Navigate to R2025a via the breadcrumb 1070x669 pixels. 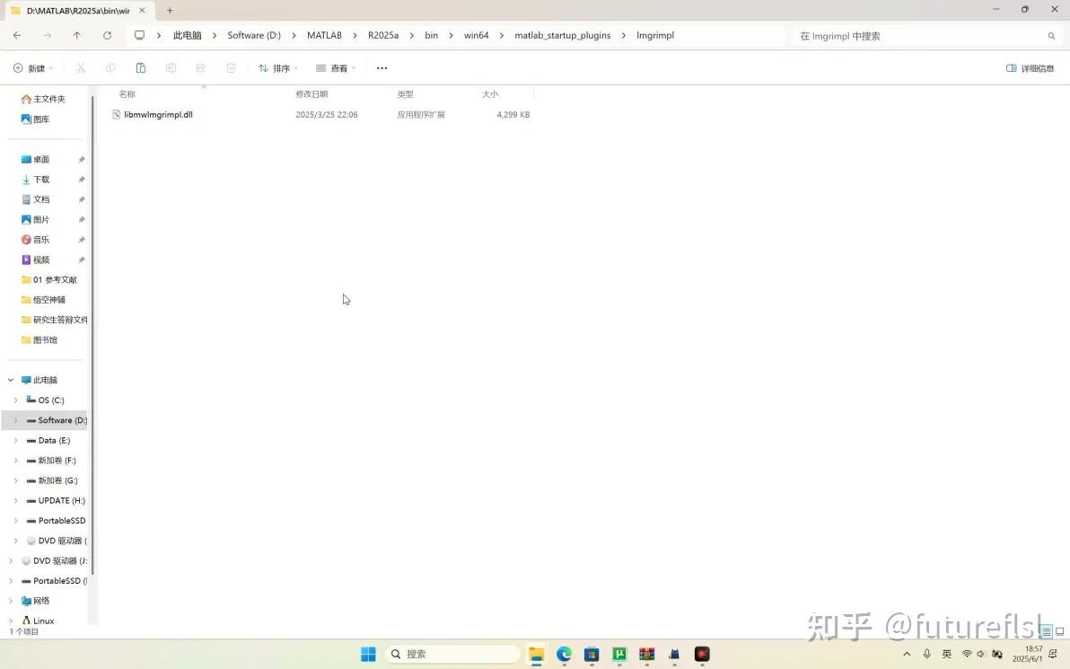(x=382, y=35)
